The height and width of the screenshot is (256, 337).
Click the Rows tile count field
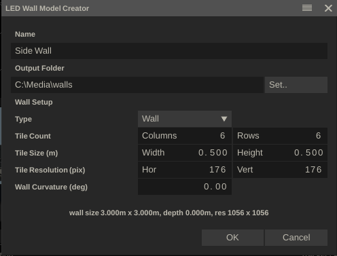(x=280, y=136)
